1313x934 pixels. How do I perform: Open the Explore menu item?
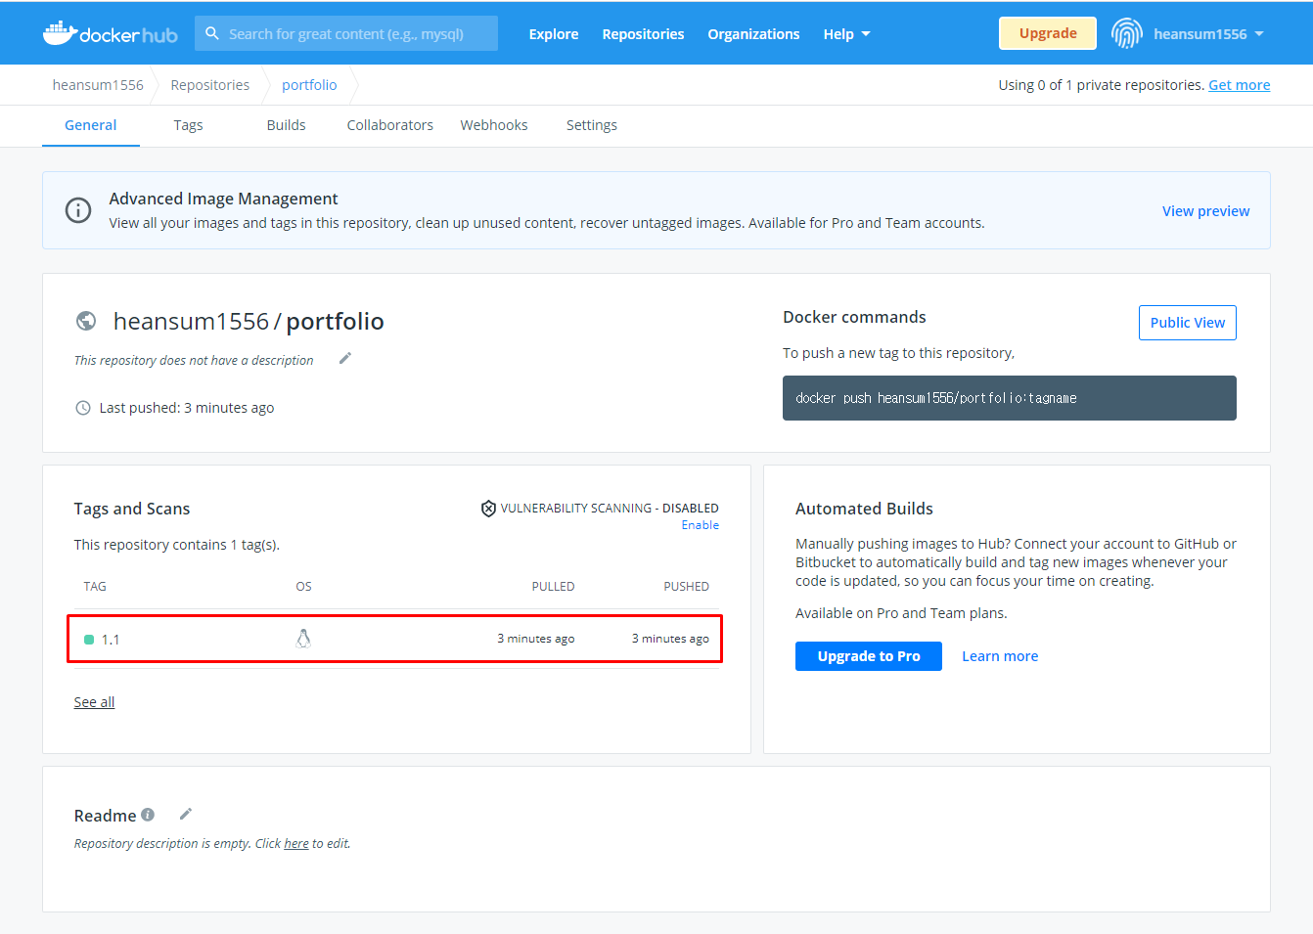pyautogui.click(x=554, y=34)
